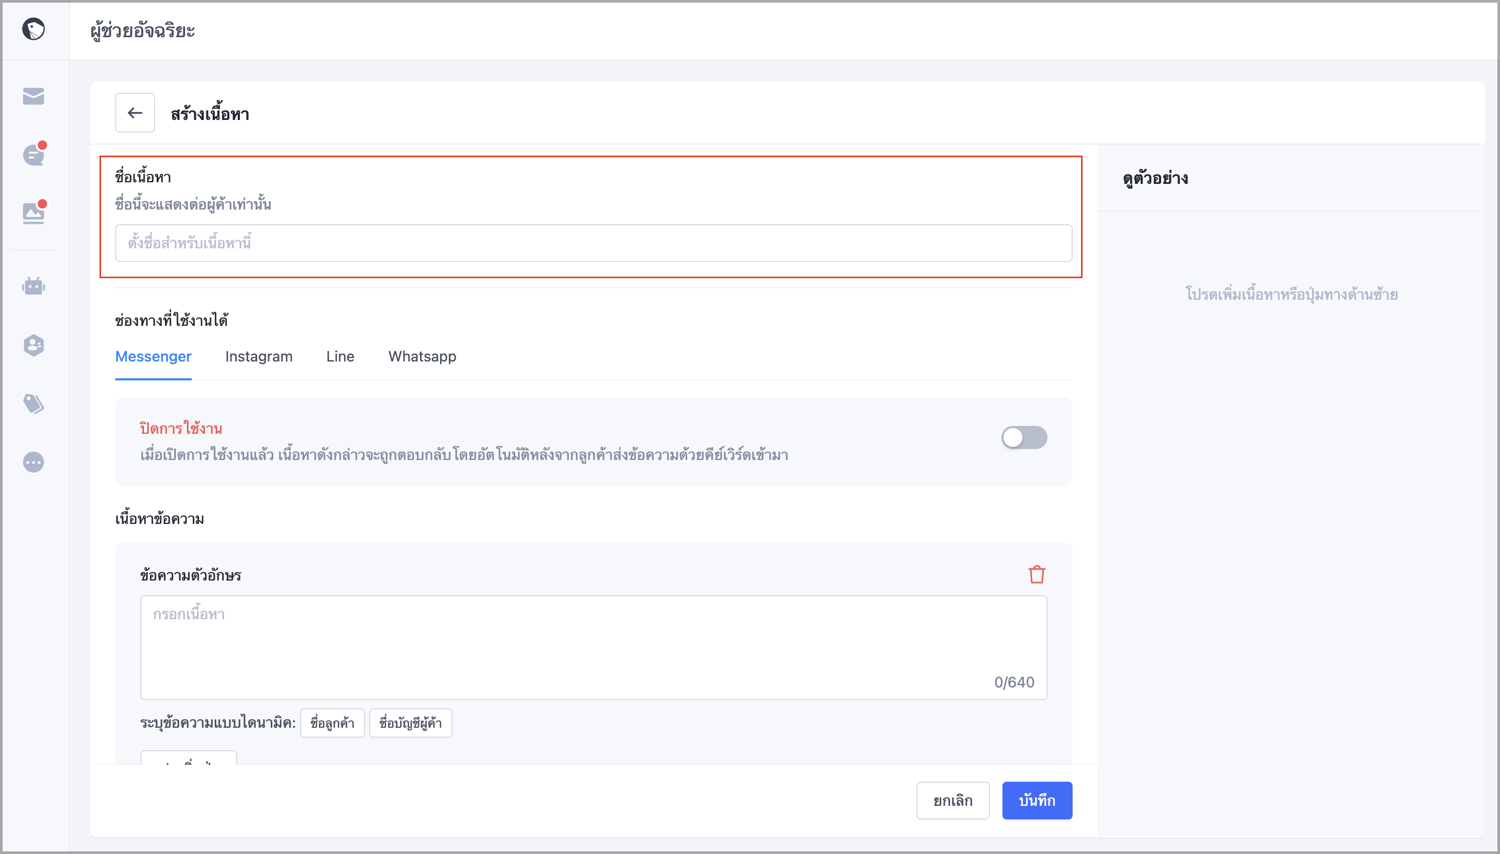Open the chat bubble icon with notification
The height and width of the screenshot is (854, 1500).
point(34,154)
